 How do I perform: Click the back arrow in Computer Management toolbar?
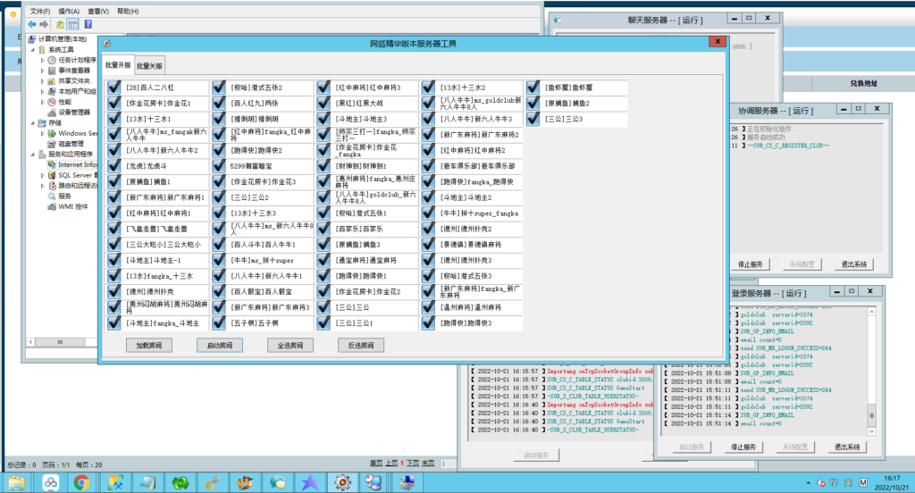click(31, 24)
